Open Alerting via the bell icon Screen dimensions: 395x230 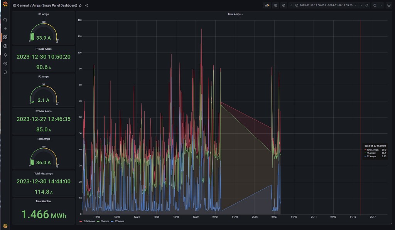[5, 55]
